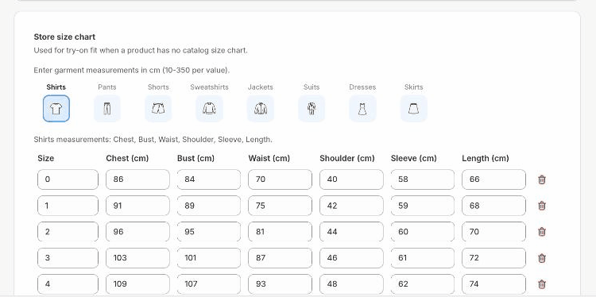
Task: Click the 'Enter garment measurements in cm' note
Action: coord(131,70)
